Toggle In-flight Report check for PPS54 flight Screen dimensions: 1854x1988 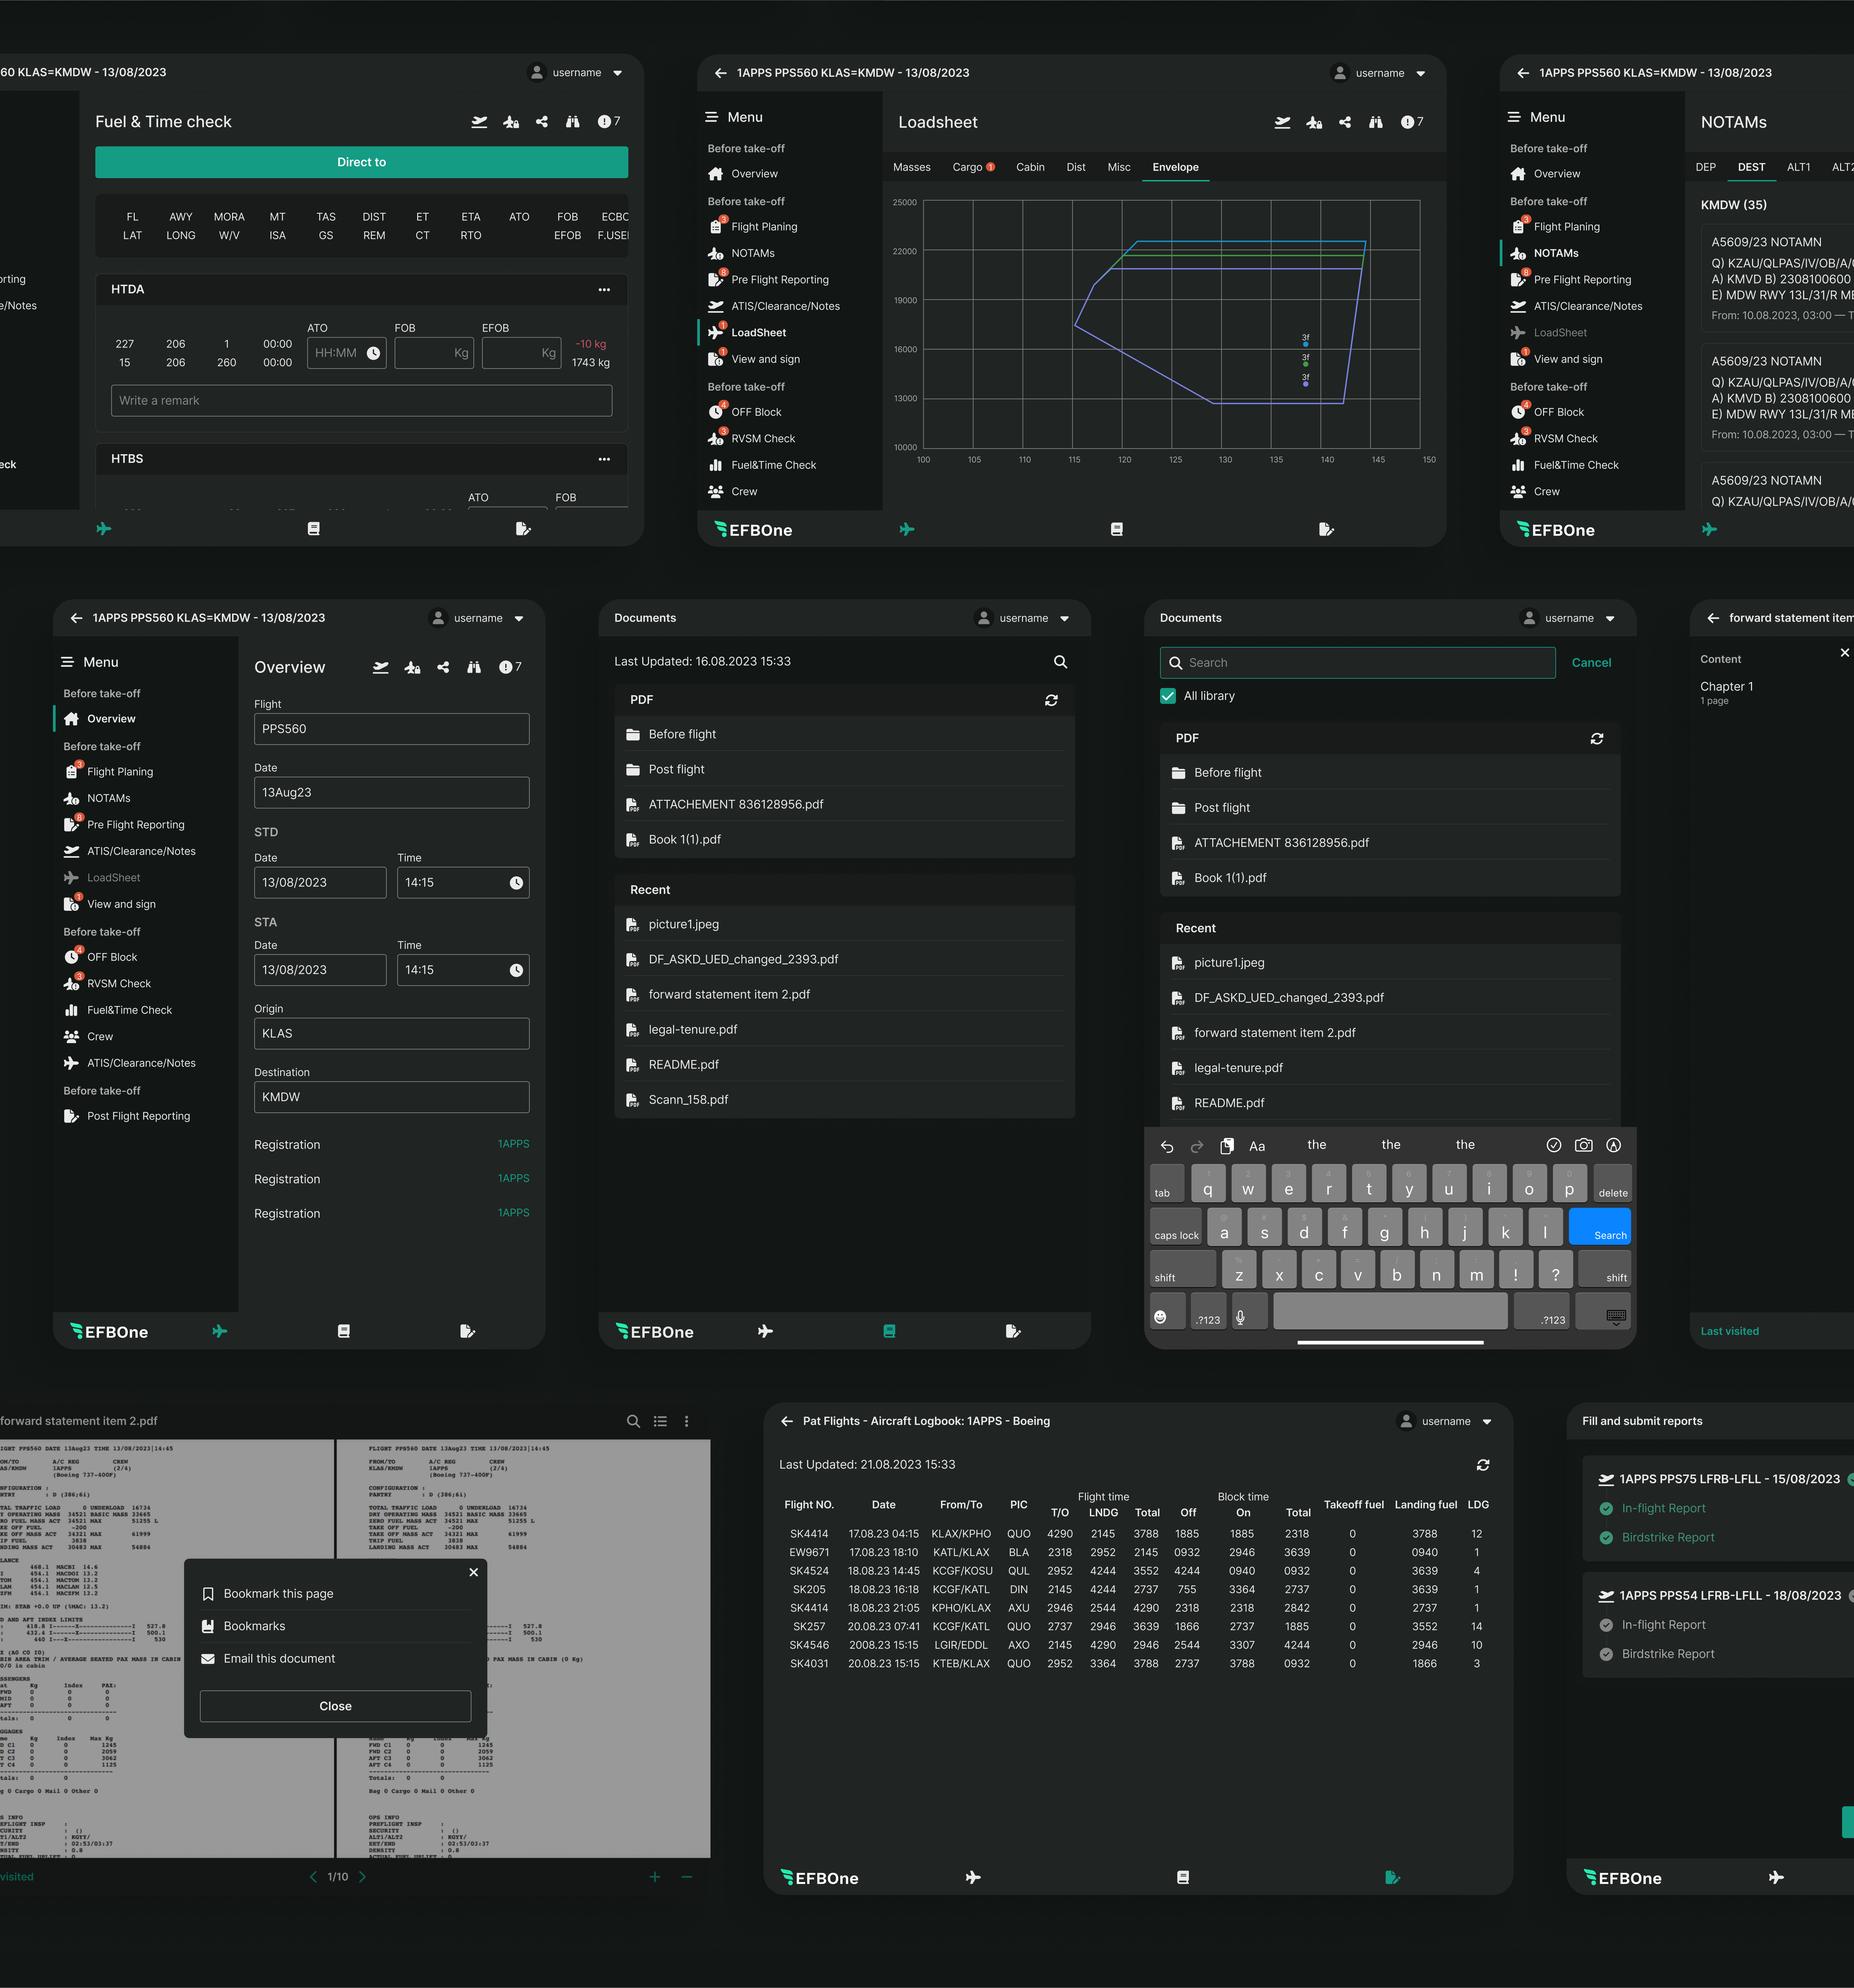(x=1606, y=1625)
